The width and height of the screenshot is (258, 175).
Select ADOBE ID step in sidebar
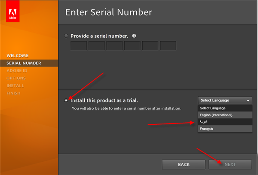click(x=17, y=71)
